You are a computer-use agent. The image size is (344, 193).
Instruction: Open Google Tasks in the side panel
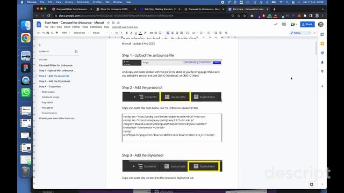click(x=322, y=53)
